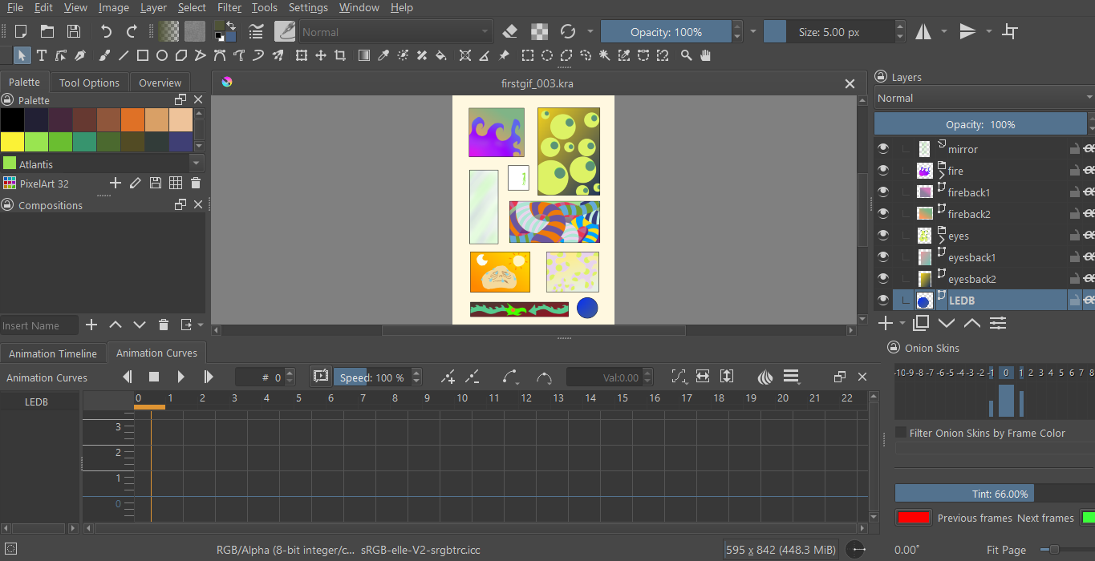Select the yellow swatch in the Palette

(x=11, y=140)
